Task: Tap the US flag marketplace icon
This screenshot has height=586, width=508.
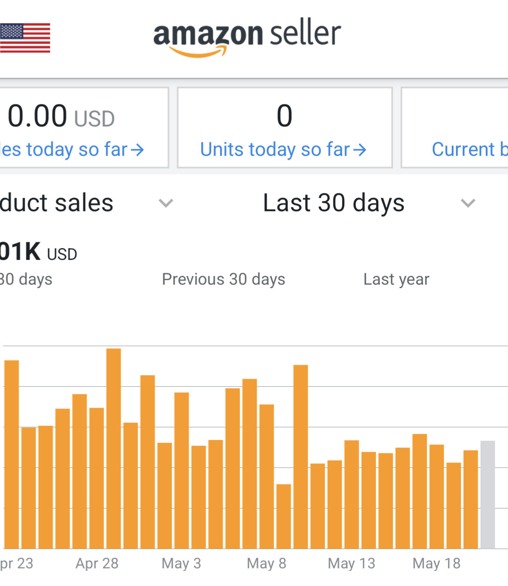Action: (x=25, y=38)
